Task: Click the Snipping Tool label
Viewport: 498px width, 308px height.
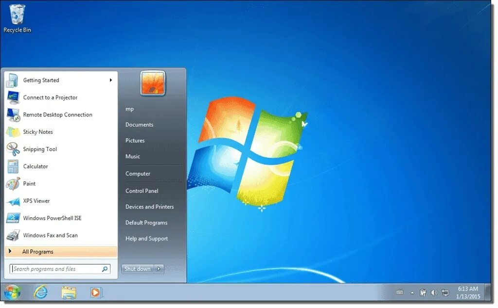Action: click(40, 149)
